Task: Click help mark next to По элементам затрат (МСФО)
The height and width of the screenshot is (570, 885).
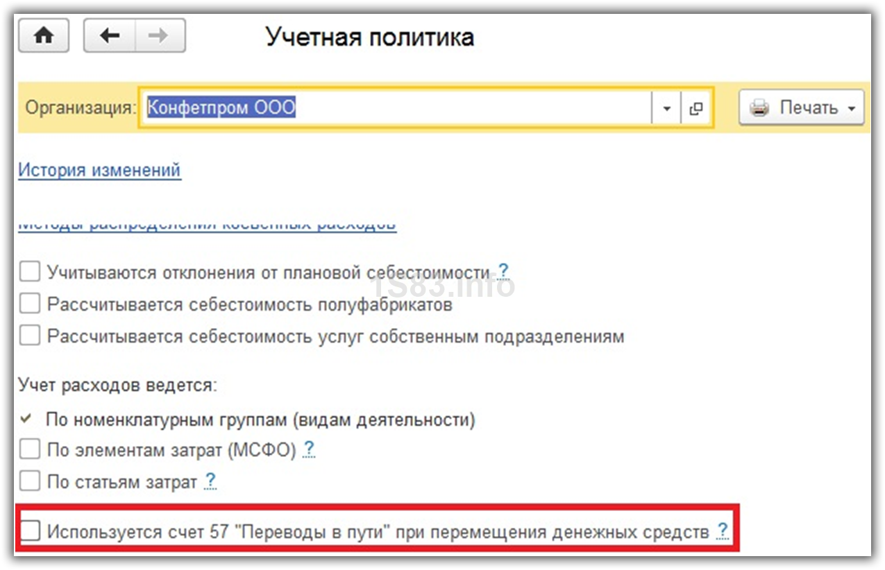Action: click(309, 449)
